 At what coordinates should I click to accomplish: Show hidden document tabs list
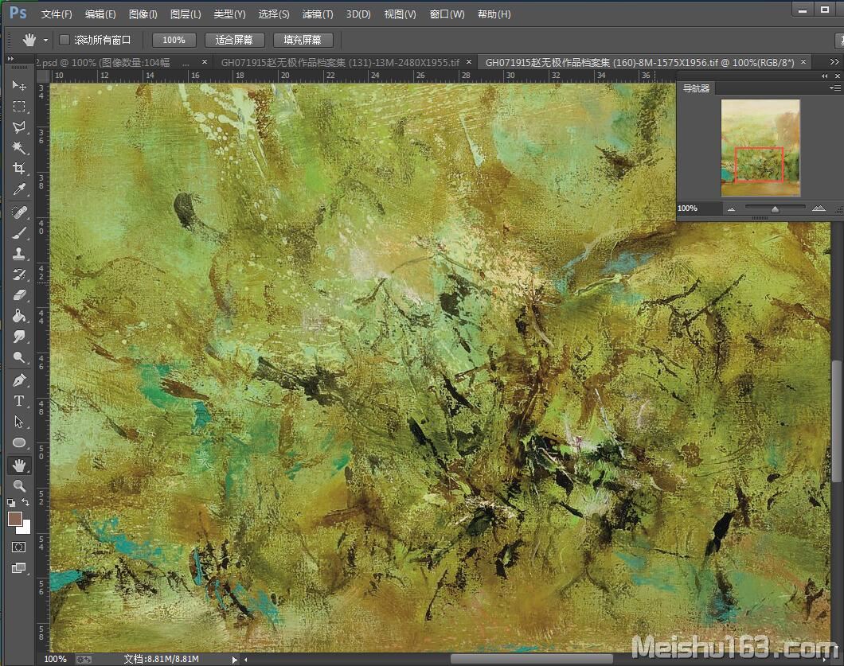[x=834, y=62]
